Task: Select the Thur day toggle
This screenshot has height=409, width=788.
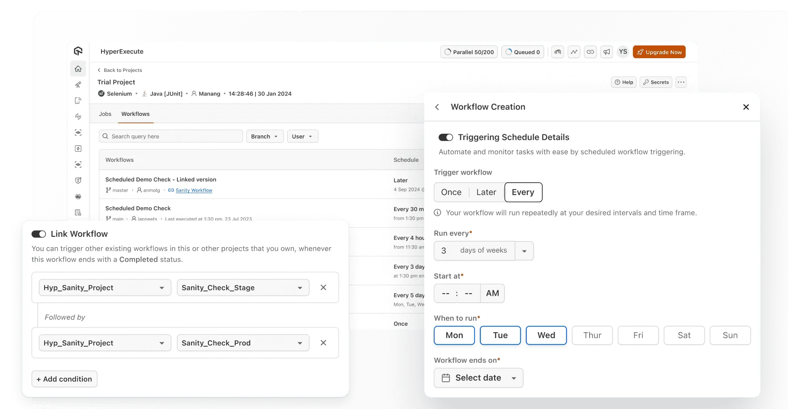Action: pyautogui.click(x=592, y=335)
